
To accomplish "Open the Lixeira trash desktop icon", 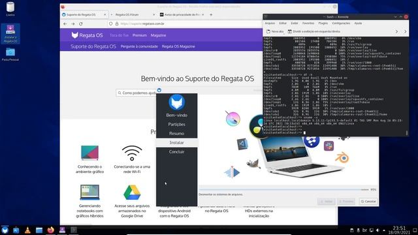I will tap(10, 9).
